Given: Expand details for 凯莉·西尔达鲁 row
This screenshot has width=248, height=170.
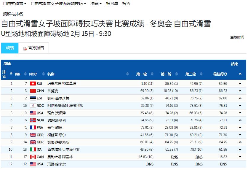Looking at the screenshot, I should click(240, 98).
